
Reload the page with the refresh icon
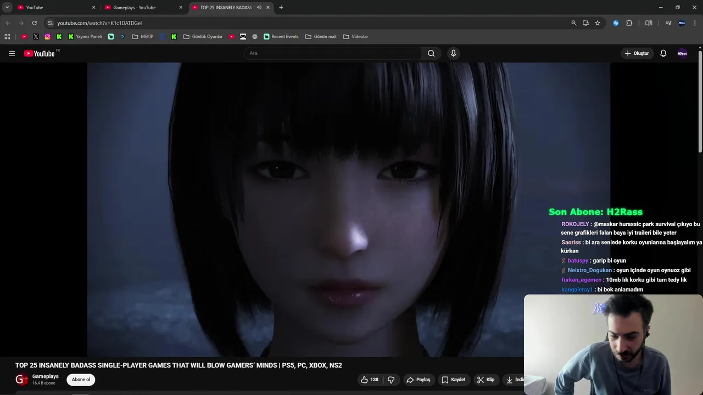pos(34,23)
